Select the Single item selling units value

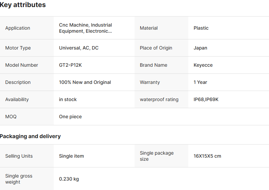71,156
